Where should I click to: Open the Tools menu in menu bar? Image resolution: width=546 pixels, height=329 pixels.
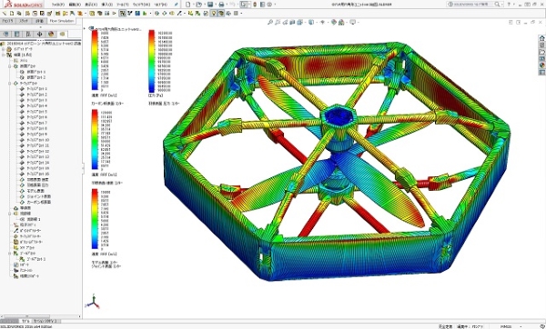[x=122, y=5]
